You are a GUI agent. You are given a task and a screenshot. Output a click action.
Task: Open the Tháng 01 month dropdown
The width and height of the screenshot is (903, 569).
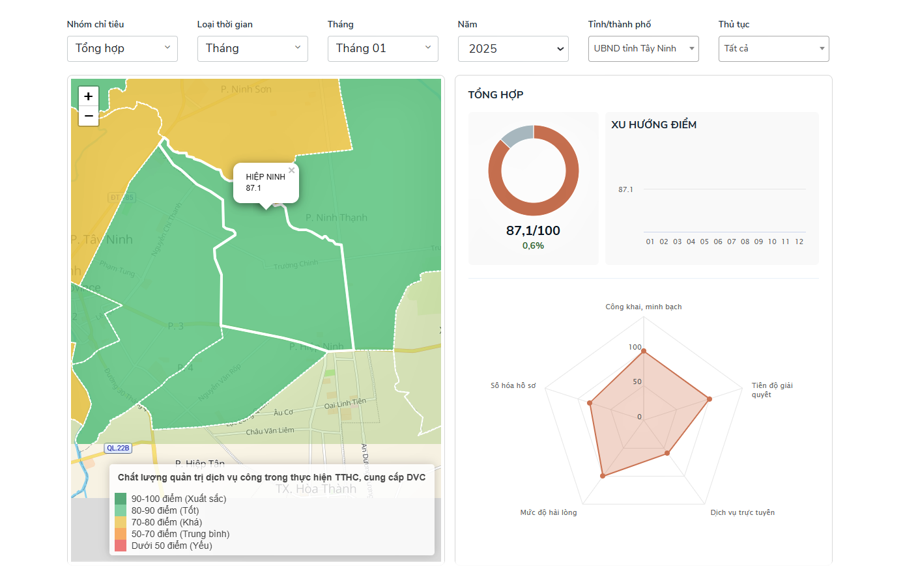click(383, 49)
